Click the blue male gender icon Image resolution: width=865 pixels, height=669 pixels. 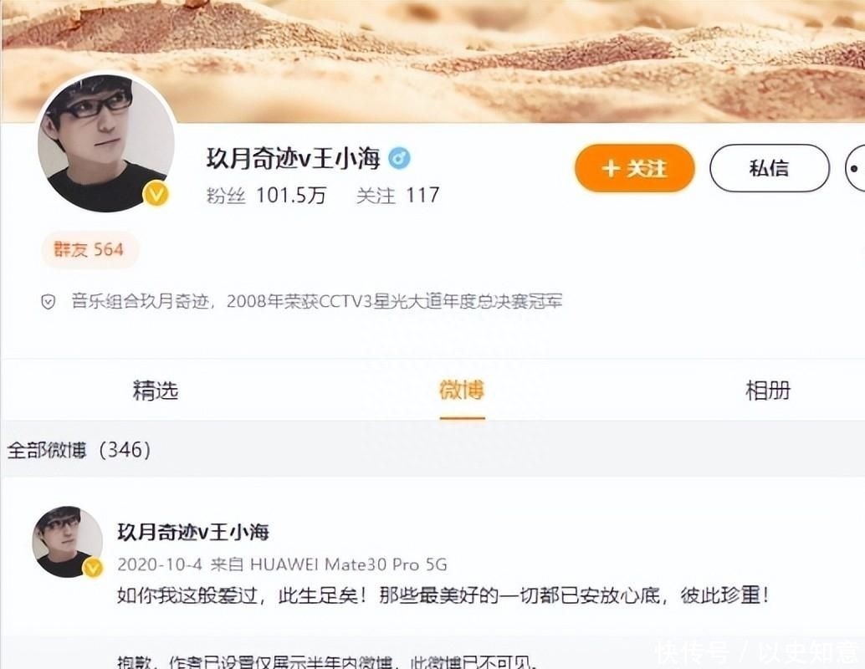[x=399, y=158]
